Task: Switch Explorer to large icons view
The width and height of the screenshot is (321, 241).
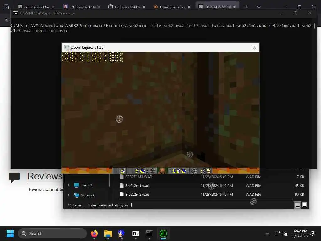Action: (304, 205)
